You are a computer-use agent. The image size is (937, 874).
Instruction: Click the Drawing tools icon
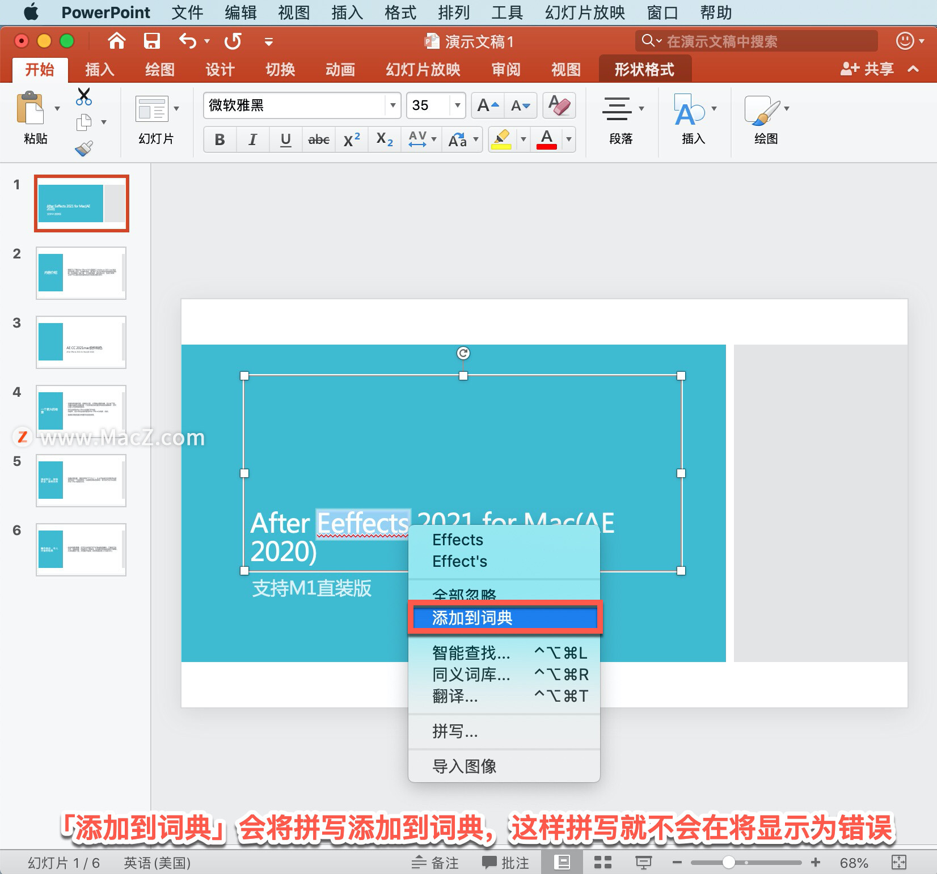(x=762, y=110)
